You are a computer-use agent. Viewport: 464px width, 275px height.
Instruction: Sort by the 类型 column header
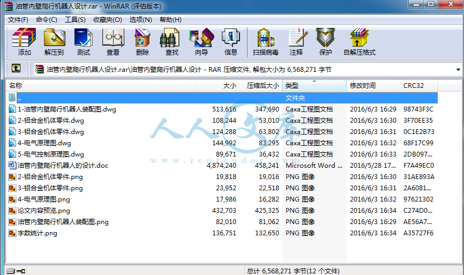pyautogui.click(x=315, y=86)
